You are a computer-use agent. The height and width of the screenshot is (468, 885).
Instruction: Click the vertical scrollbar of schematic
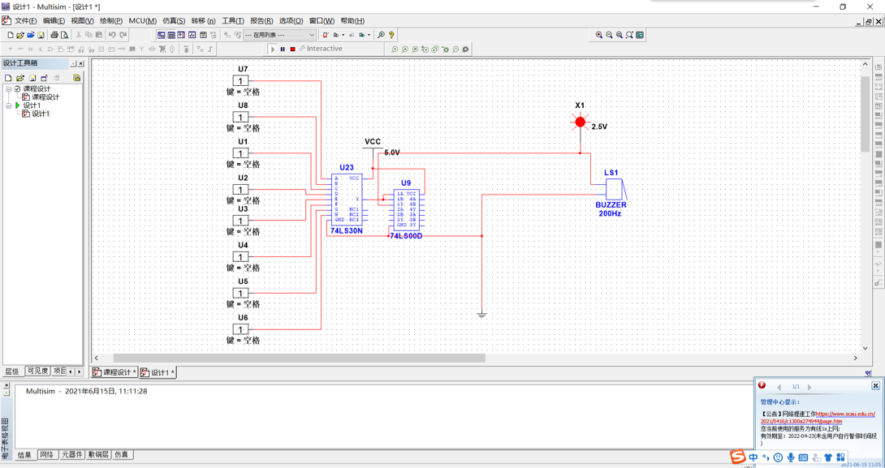(865, 114)
